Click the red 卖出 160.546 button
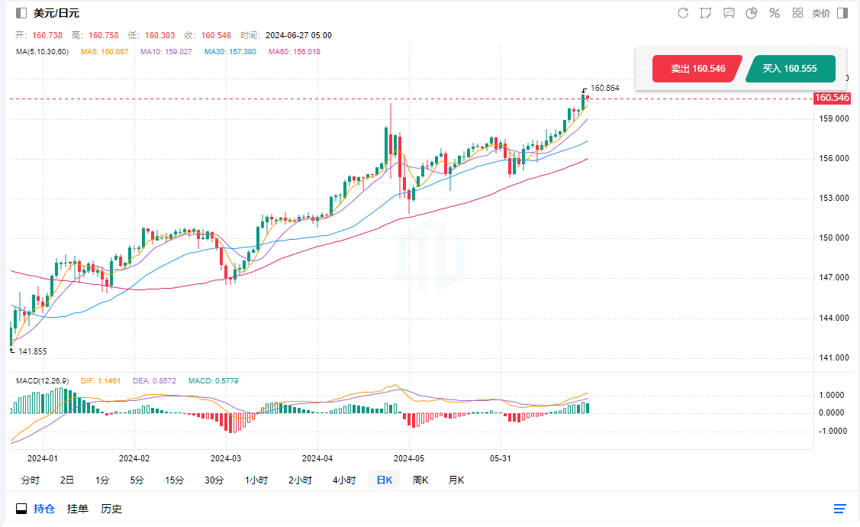Viewport: 860px width, 527px height. pos(697,69)
